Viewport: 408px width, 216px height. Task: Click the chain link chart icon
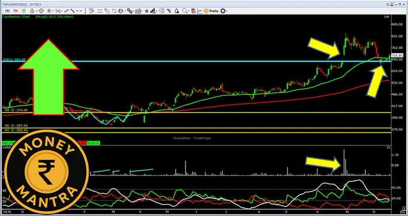pyautogui.click(x=130, y=11)
